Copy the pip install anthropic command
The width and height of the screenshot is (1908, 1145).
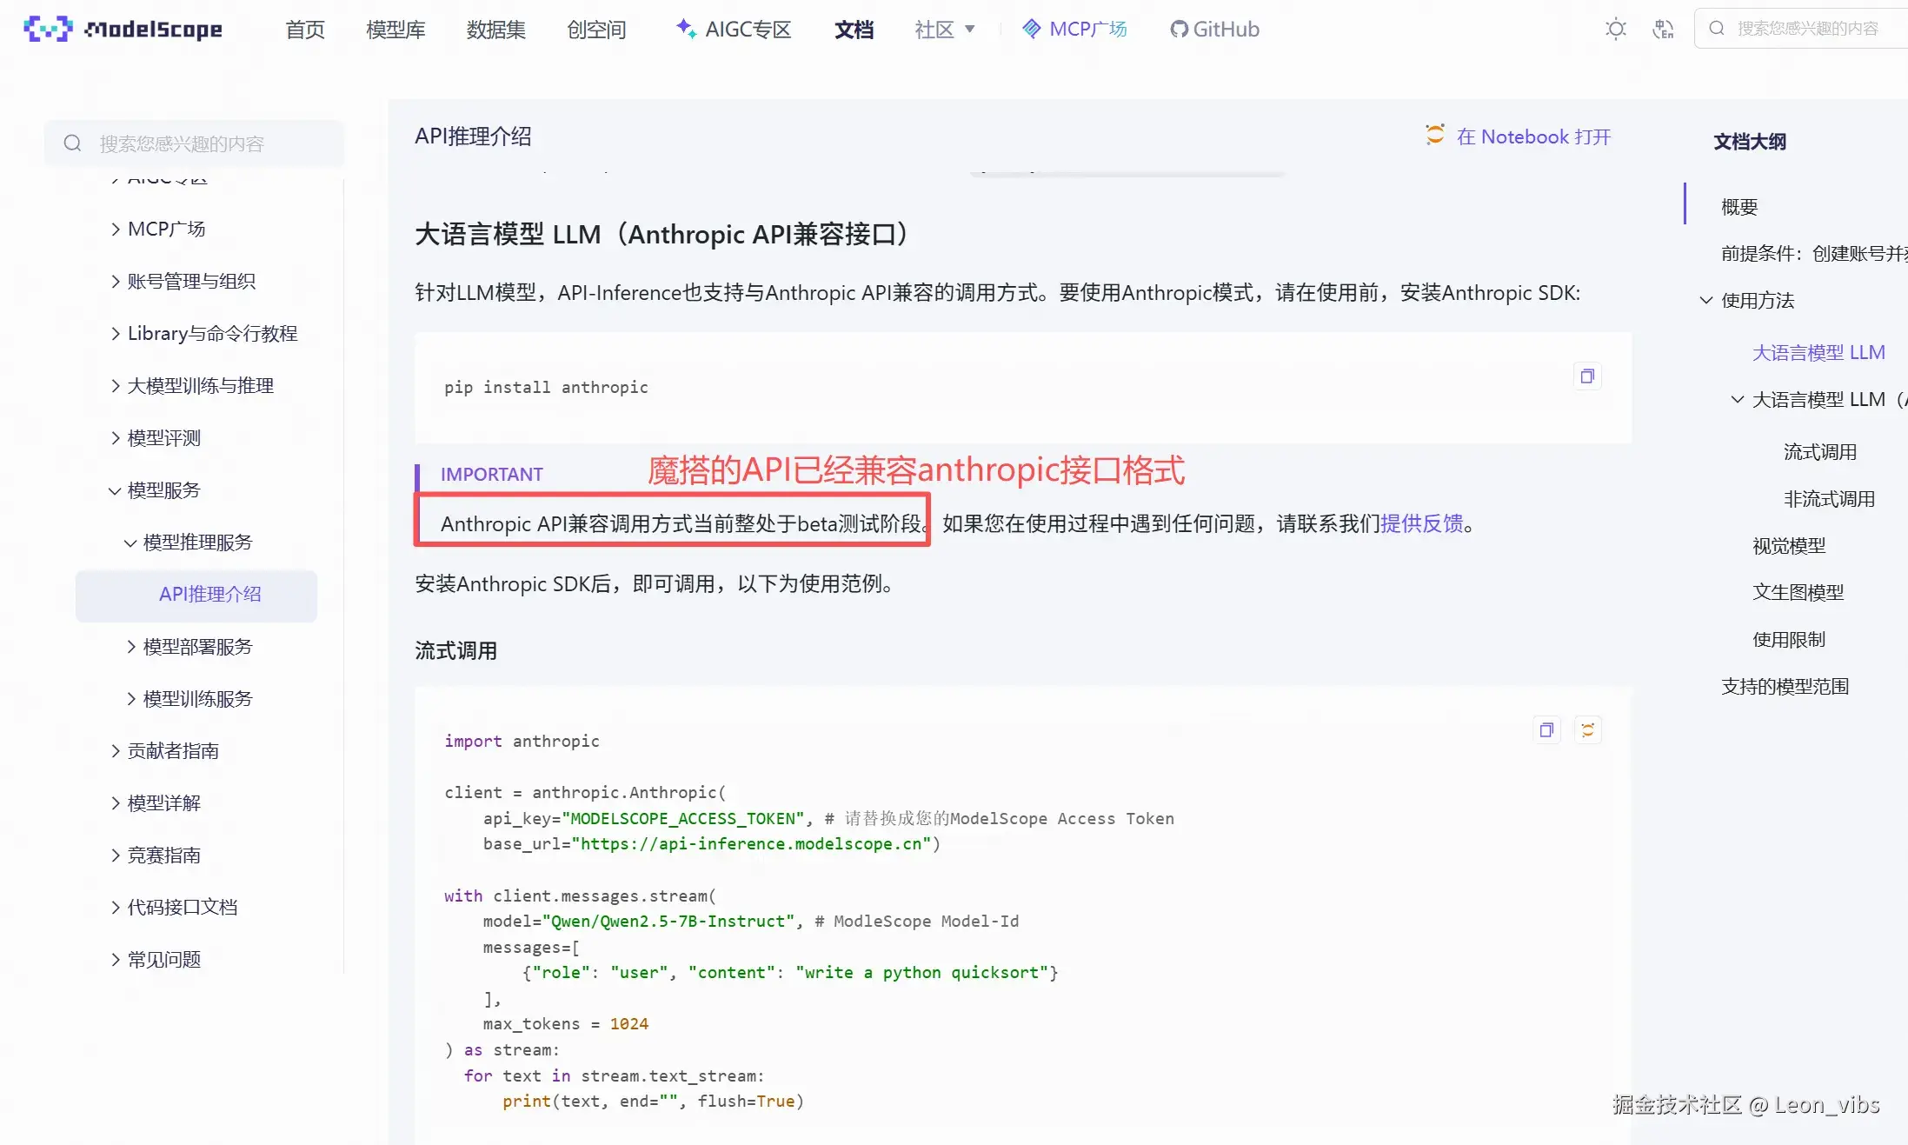[x=1587, y=376]
